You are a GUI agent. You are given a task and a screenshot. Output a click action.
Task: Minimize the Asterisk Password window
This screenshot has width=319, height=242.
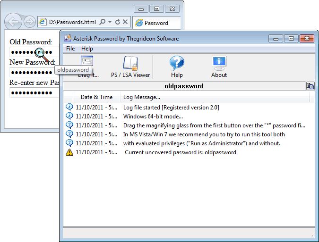276,38
